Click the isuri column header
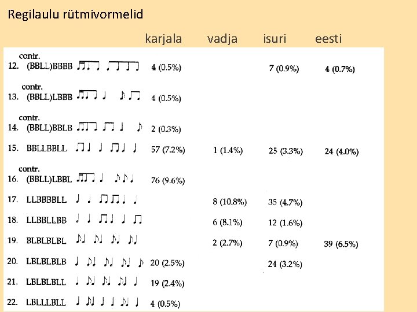The image size is (417, 312). click(x=275, y=39)
